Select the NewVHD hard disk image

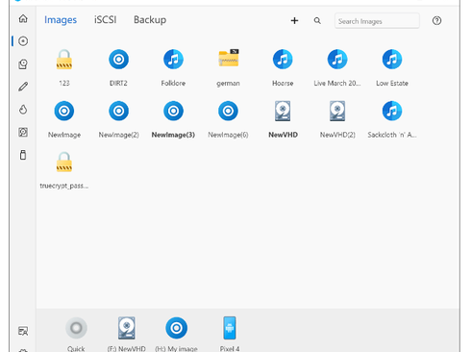(283, 119)
